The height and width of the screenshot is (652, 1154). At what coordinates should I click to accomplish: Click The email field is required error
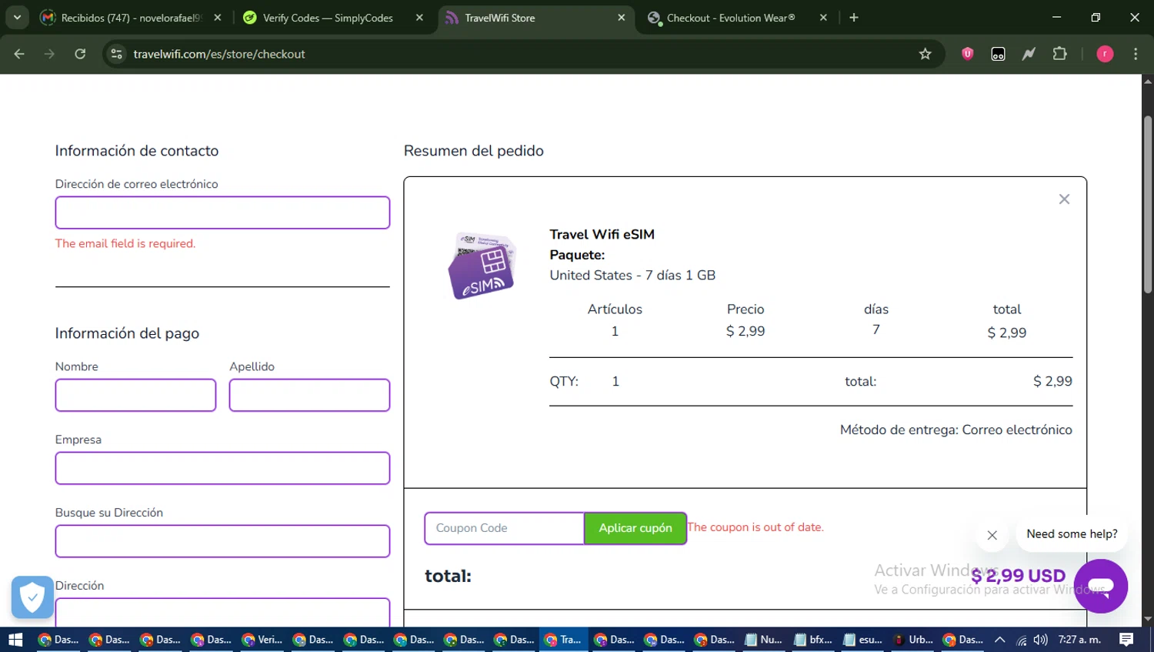(125, 243)
